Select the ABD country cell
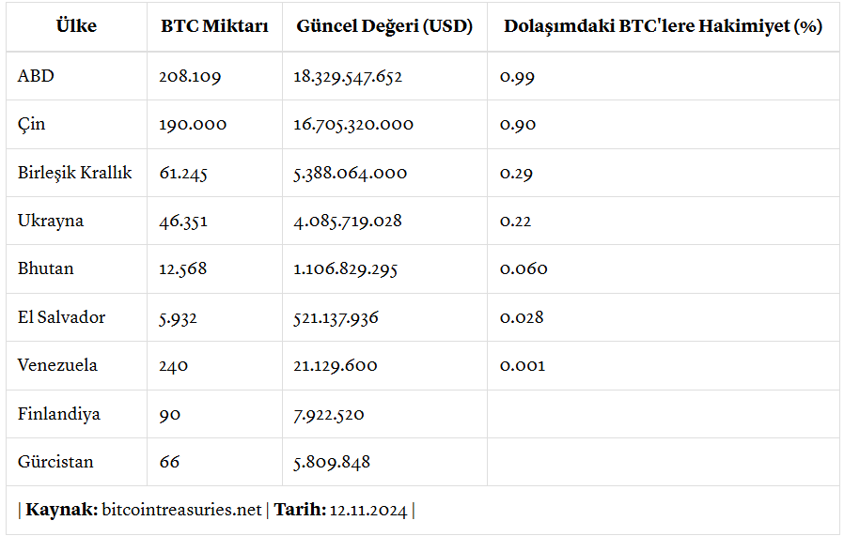Viewport: 844px width, 536px height. tap(36, 77)
